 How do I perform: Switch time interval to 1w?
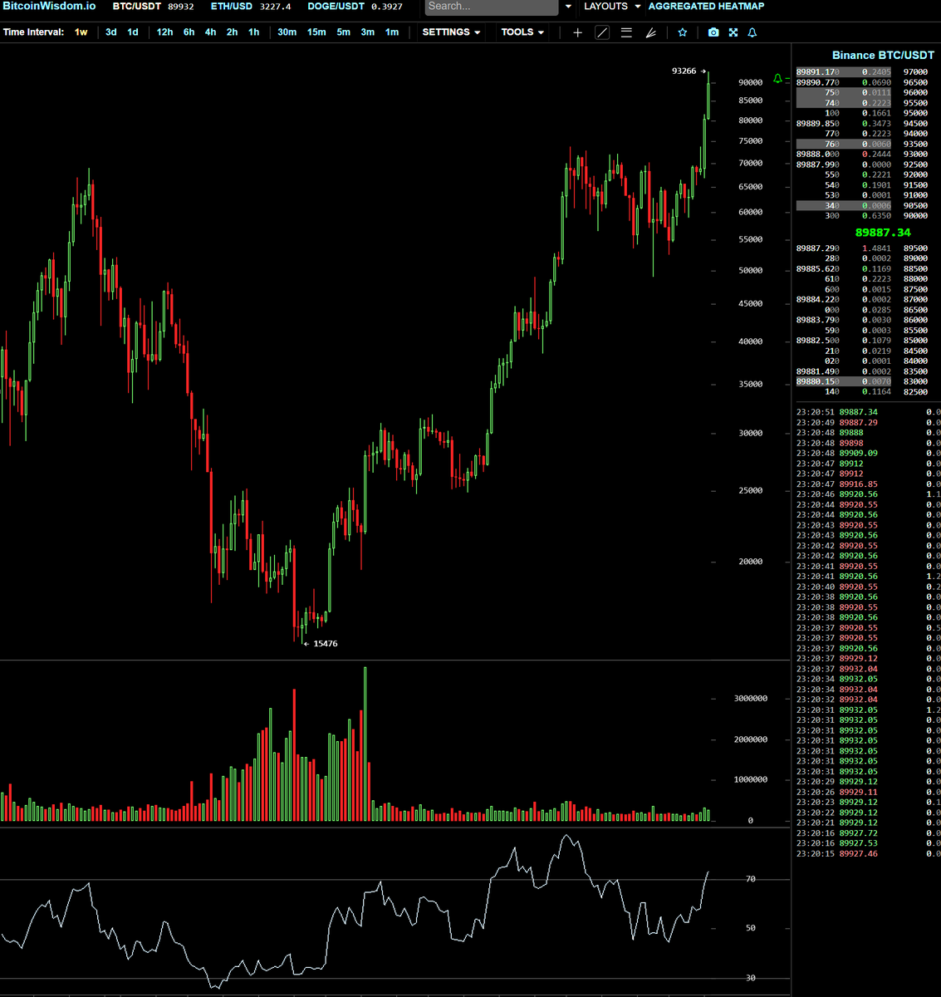[81, 32]
